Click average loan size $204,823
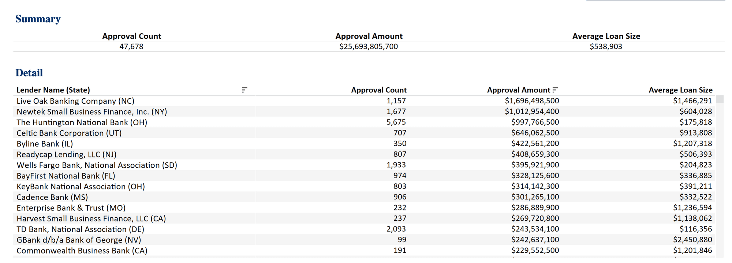The width and height of the screenshot is (732, 263). coord(696,165)
